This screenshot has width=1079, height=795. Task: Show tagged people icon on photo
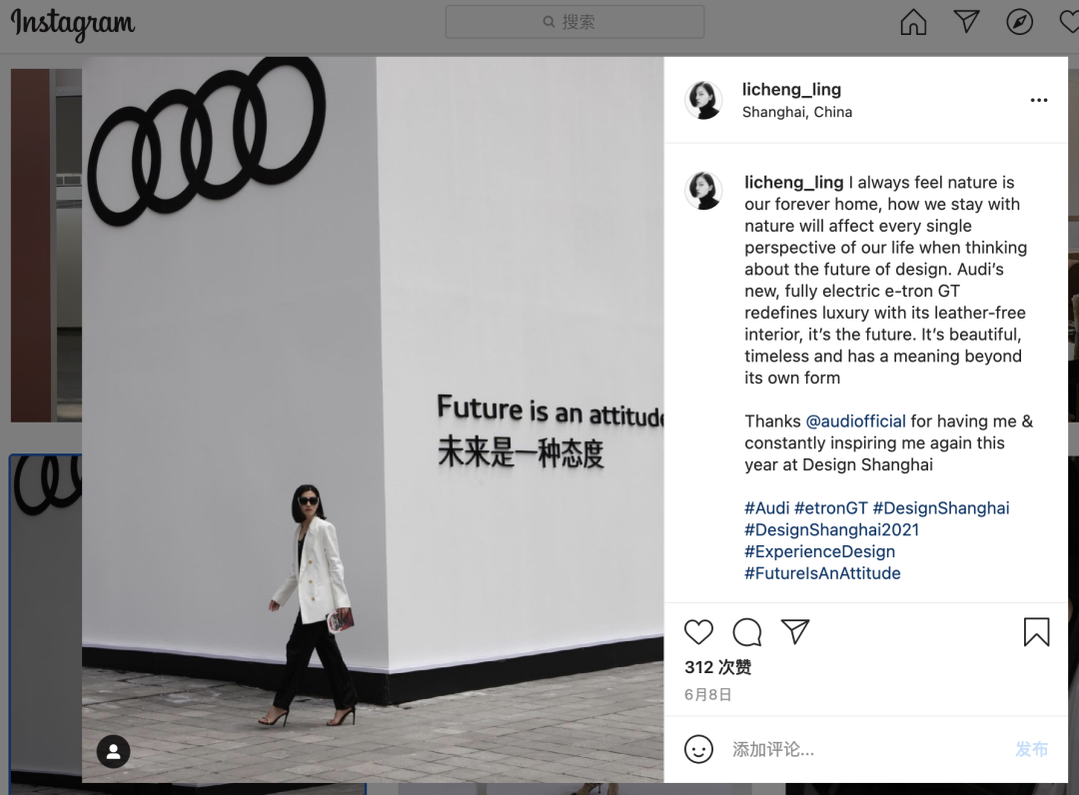114,752
